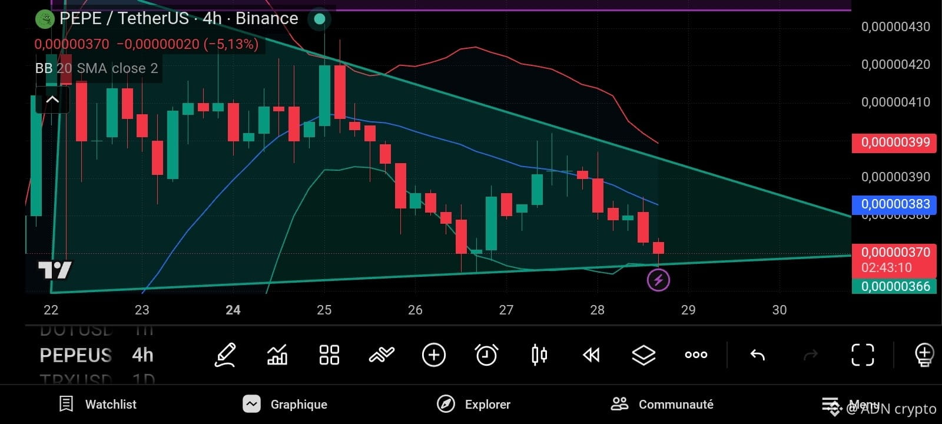The width and height of the screenshot is (942, 424).
Task: Open the BB 20 SMA close 2 indicator
Action: tap(97, 68)
